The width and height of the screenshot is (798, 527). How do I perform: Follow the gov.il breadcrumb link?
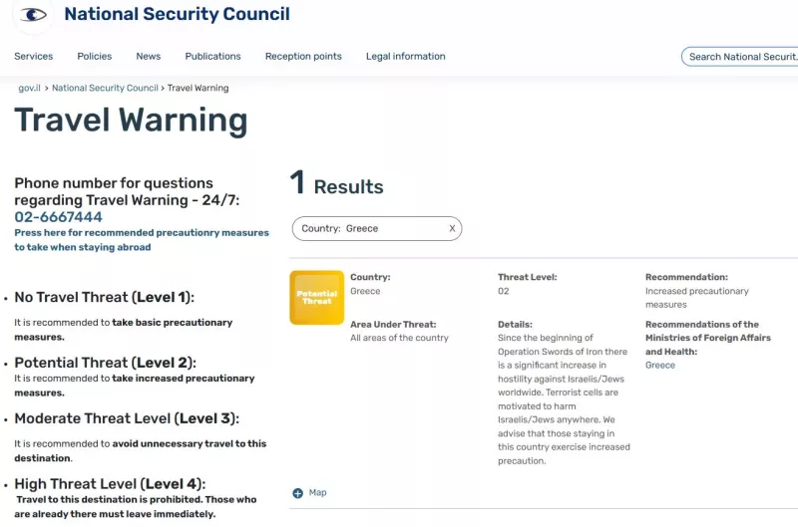point(29,88)
